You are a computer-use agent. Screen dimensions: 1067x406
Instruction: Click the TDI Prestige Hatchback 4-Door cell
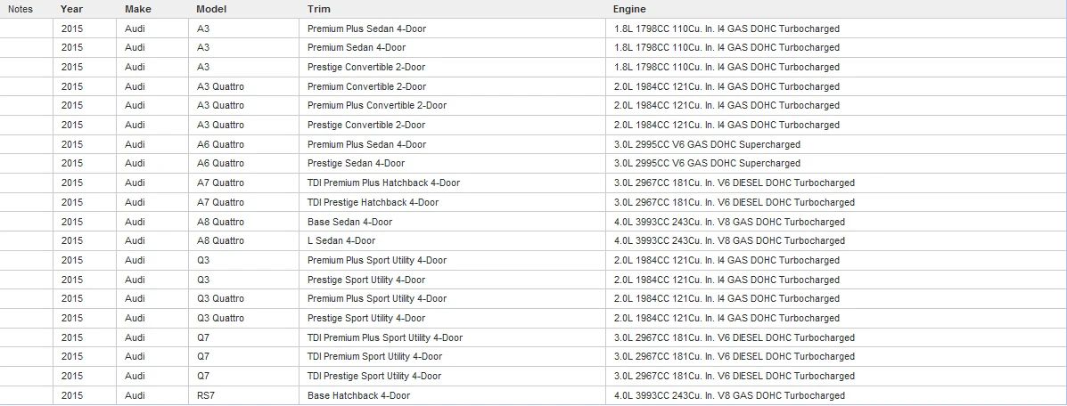pyautogui.click(x=373, y=203)
